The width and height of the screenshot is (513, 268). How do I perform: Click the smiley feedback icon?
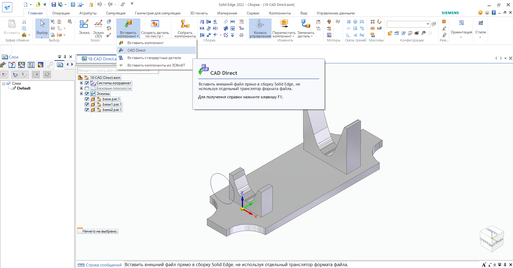[480, 13]
